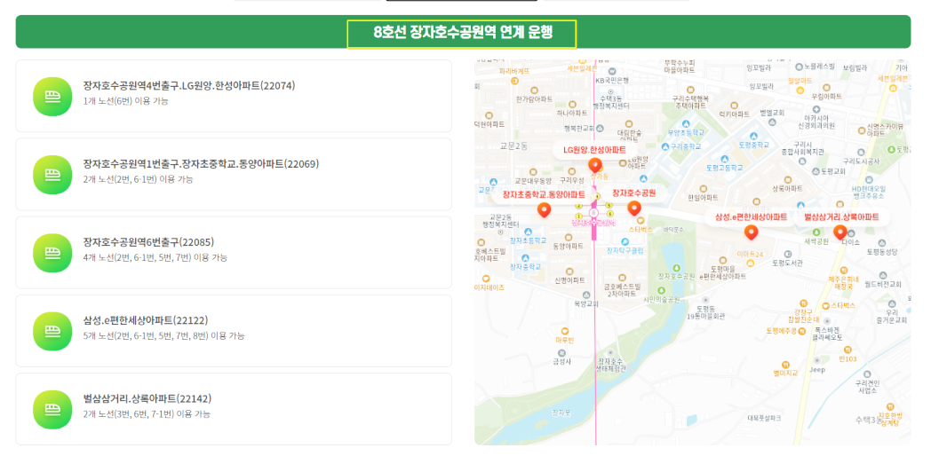This screenshot has height=464, width=931.
Task: Click the 빈103 restaurant icon on map
Action: tap(847, 350)
